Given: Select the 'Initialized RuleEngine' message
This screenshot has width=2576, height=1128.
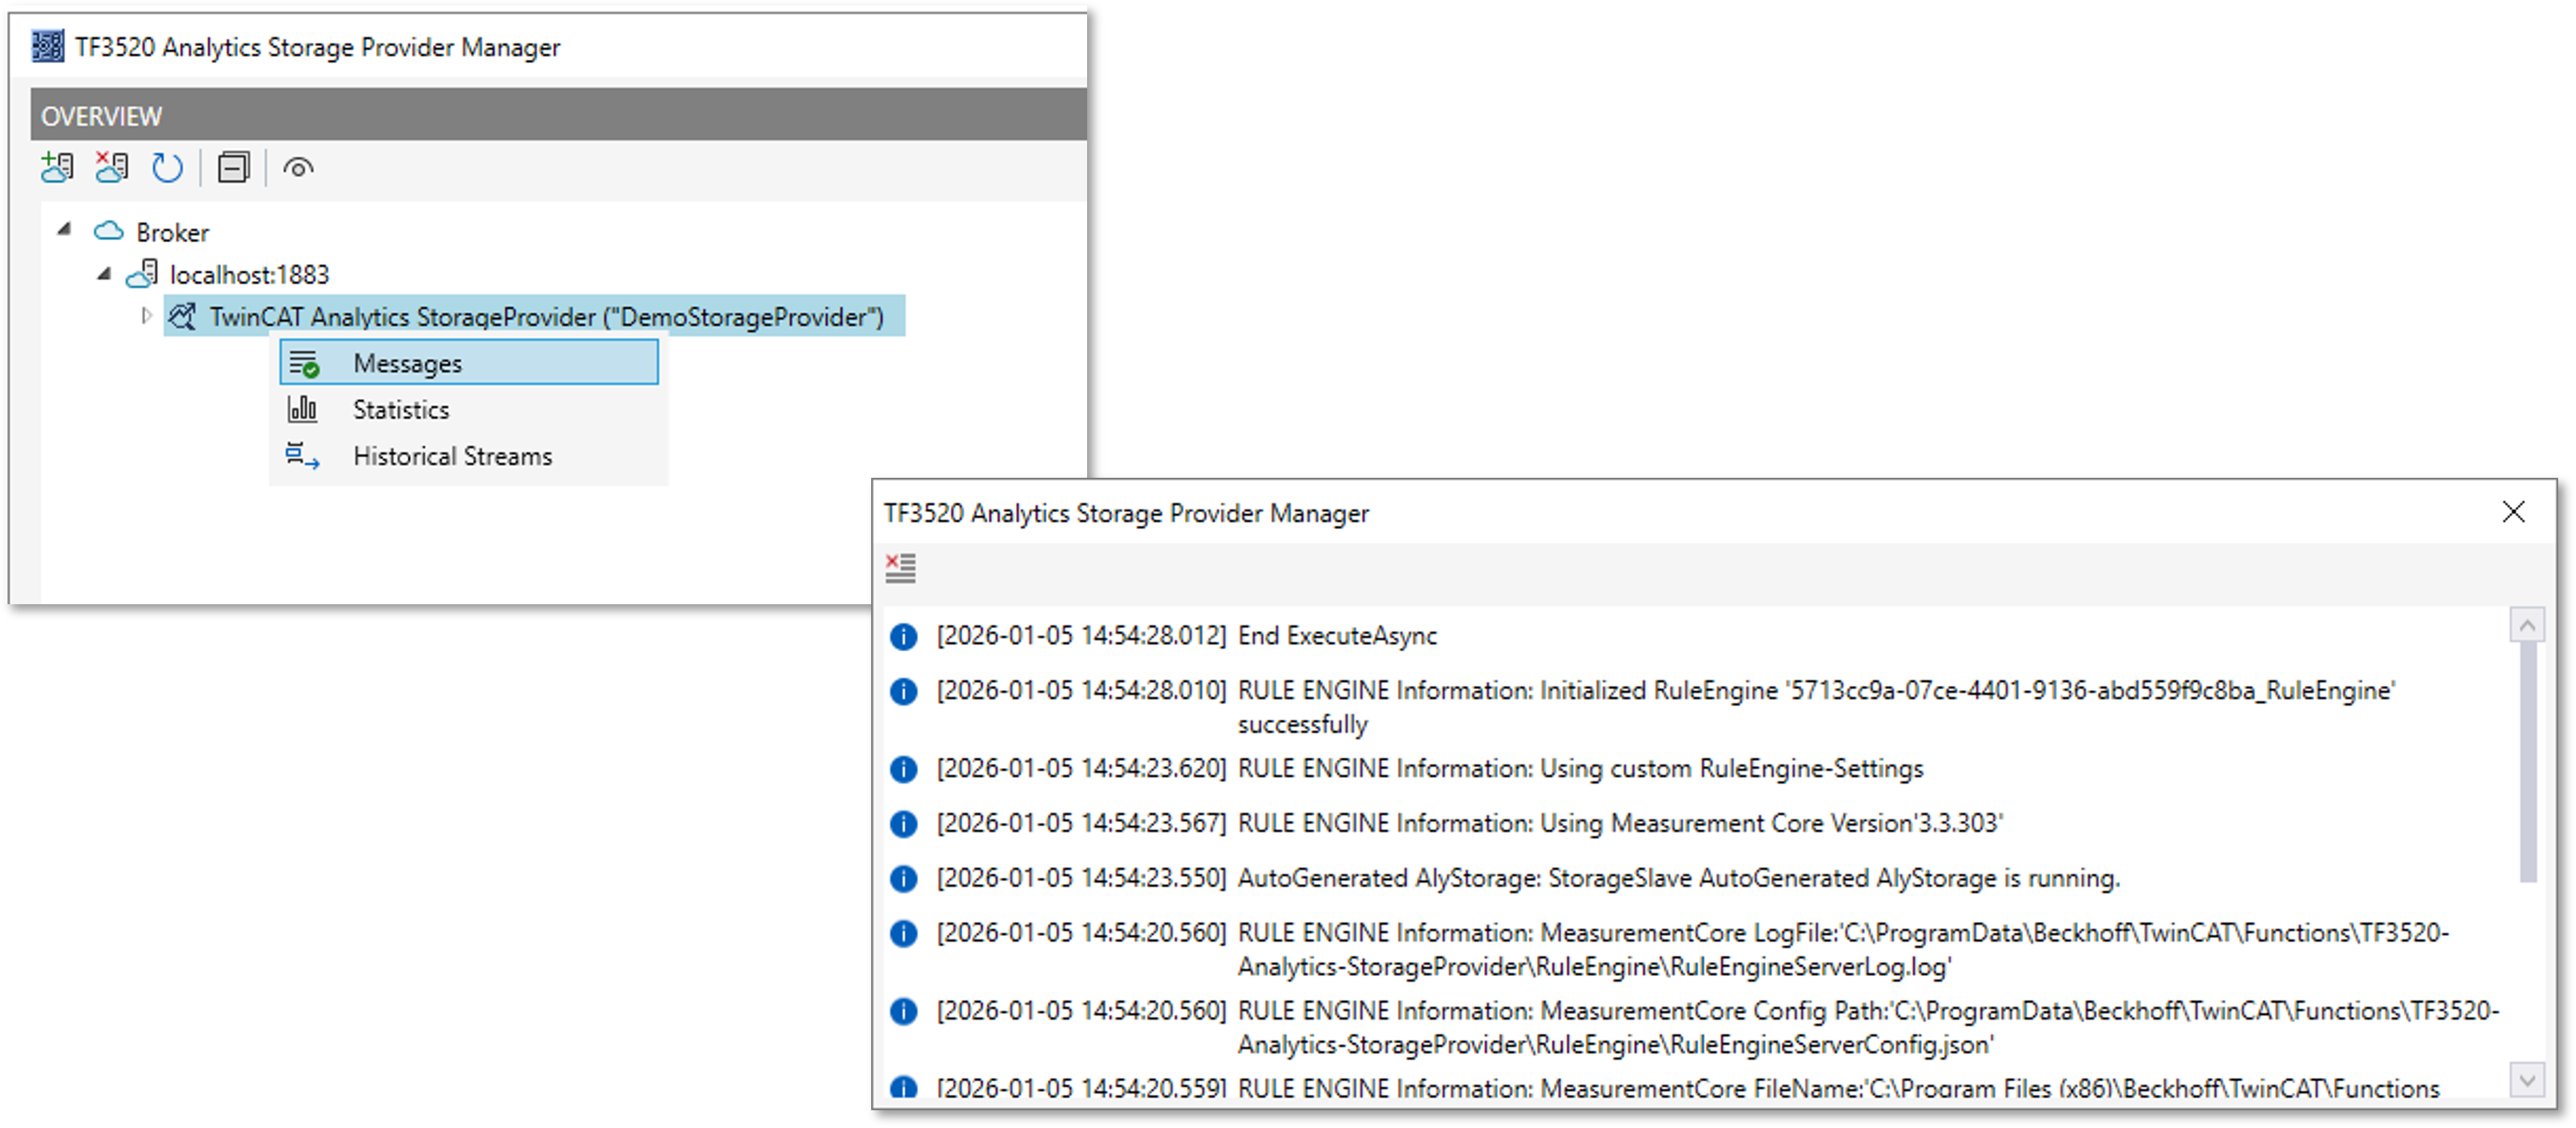Looking at the screenshot, I should 1816,707.
